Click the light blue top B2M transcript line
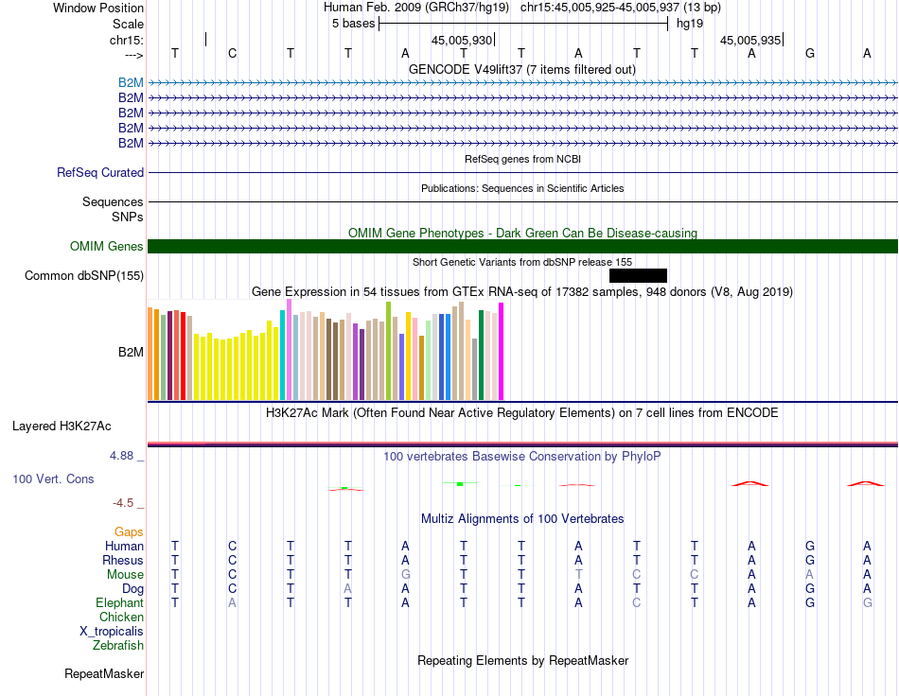This screenshot has height=696, width=899. (522, 83)
